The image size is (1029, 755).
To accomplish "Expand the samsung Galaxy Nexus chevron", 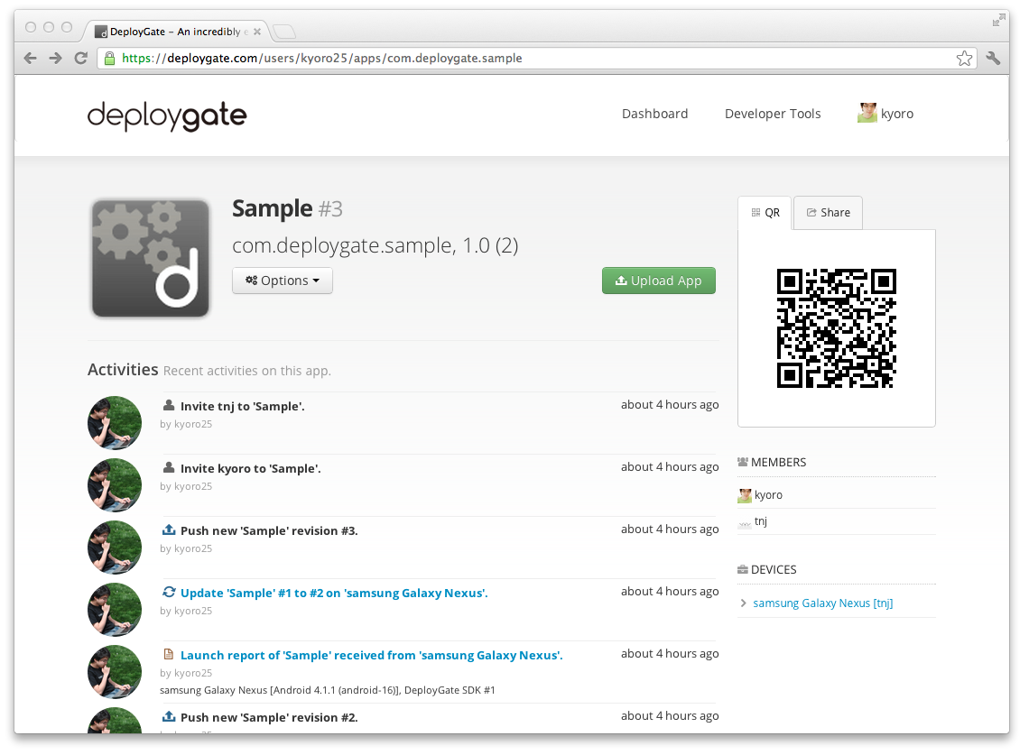I will 744,603.
